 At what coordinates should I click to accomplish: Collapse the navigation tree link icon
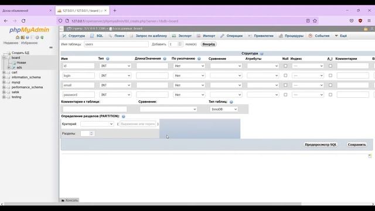51,47
